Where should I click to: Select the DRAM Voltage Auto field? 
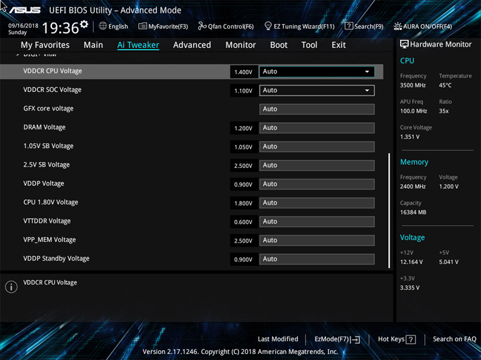point(317,128)
